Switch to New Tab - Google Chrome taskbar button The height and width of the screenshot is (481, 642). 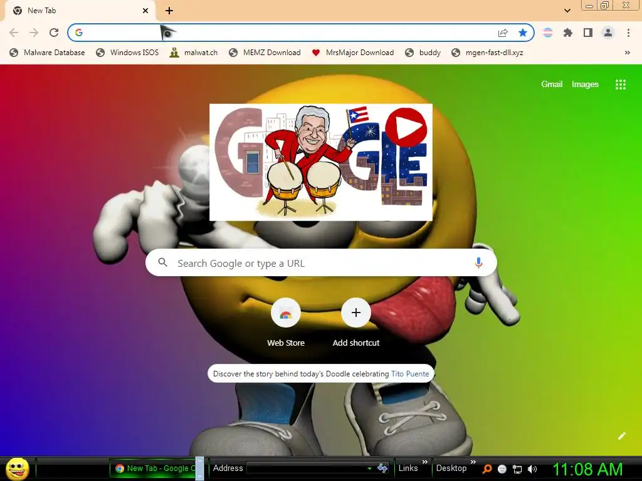pyautogui.click(x=154, y=468)
